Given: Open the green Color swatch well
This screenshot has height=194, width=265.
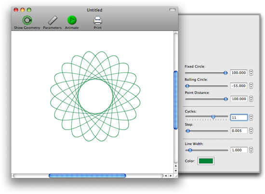Looking at the screenshot, I should pos(206,161).
